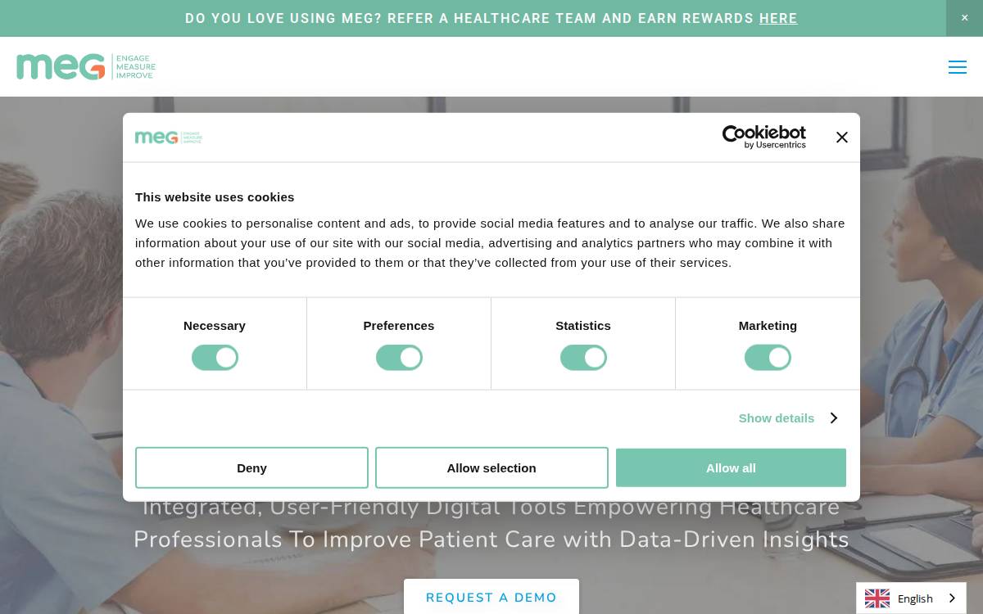Switch off the Marketing cookies toggle

(768, 358)
